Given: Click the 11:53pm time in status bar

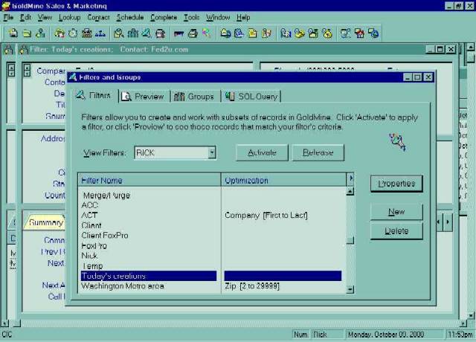Looking at the screenshot, I should 460,335.
